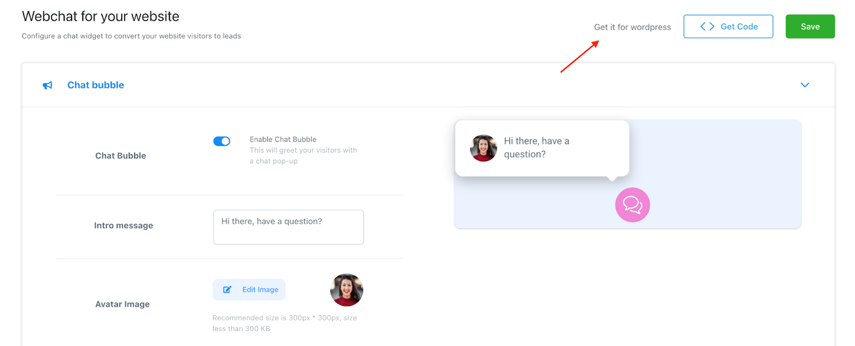Screen dimensions: 855x346
Task: Open the Get it for wordpress link
Action: click(632, 27)
